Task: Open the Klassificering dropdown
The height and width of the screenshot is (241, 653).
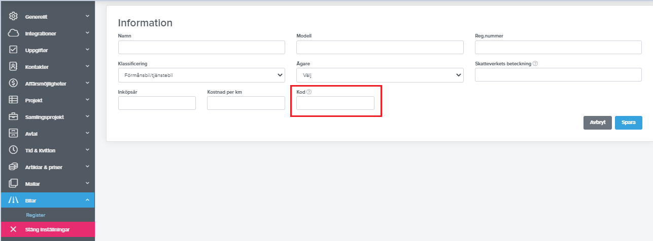Action: [201, 75]
